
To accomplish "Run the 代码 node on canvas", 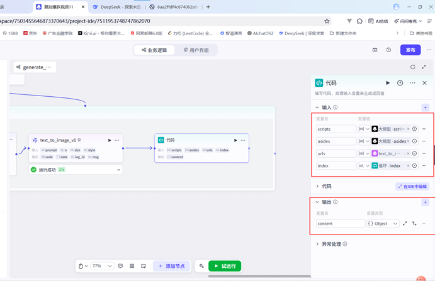I will pos(235,140).
